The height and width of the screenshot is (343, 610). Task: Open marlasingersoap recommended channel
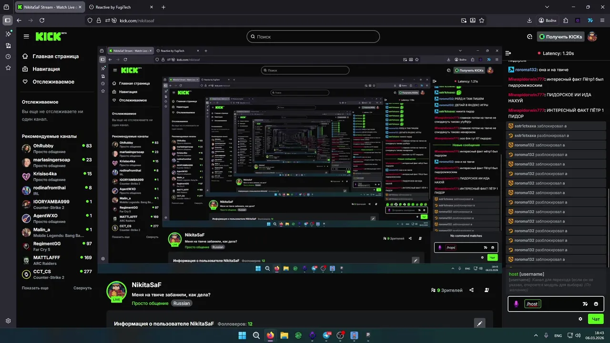pyautogui.click(x=57, y=162)
